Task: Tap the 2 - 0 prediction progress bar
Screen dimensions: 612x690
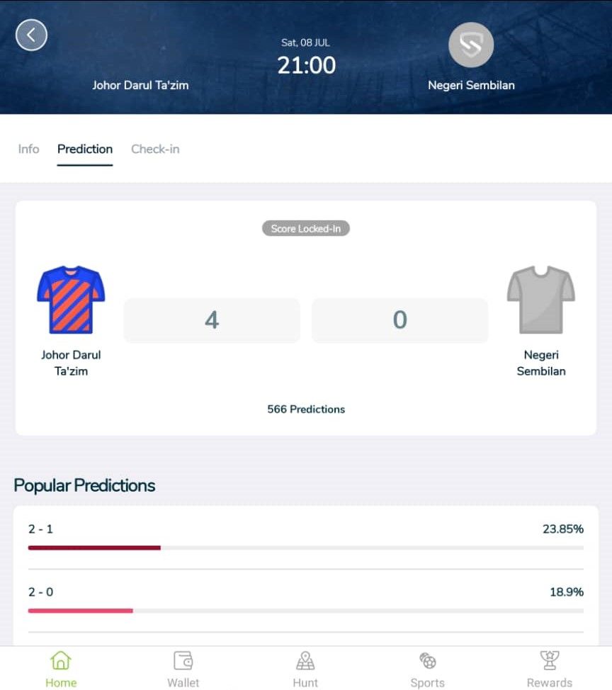Action: [306, 611]
